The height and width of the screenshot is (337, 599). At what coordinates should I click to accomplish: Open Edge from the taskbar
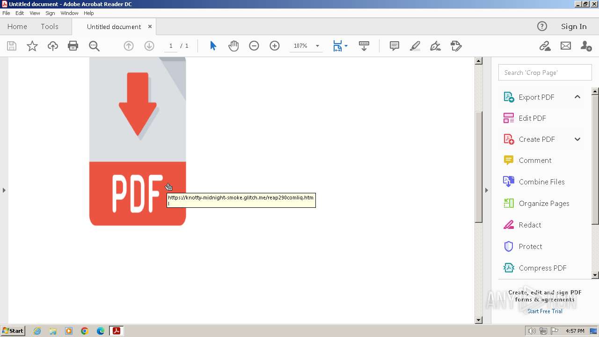tap(101, 331)
